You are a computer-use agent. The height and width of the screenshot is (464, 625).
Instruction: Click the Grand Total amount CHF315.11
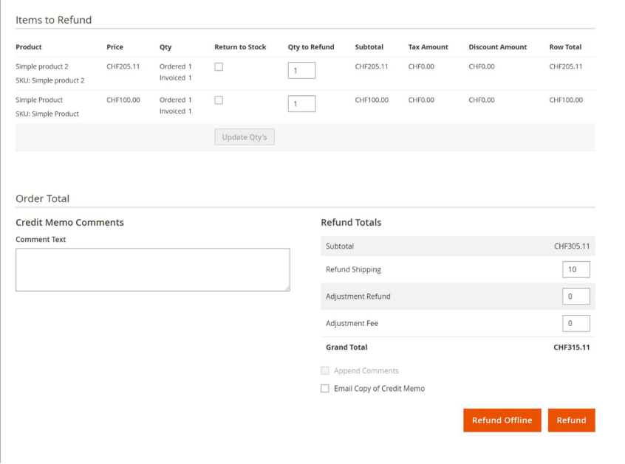[x=571, y=347]
